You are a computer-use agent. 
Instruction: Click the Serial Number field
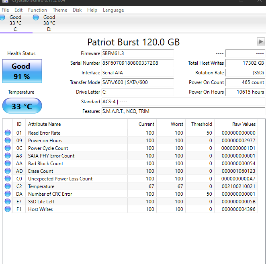(137, 63)
